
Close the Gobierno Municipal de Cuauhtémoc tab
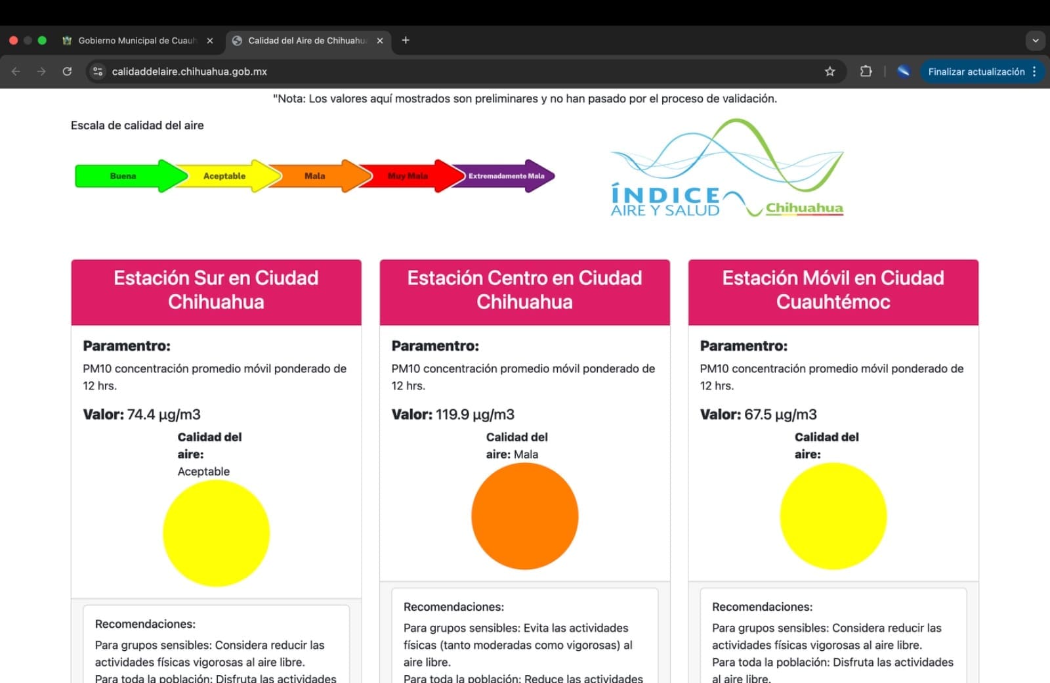(210, 41)
